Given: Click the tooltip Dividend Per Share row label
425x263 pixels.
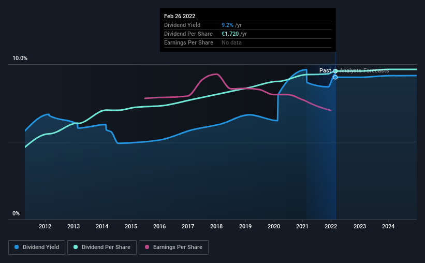Looking at the screenshot, I should click(188, 34).
